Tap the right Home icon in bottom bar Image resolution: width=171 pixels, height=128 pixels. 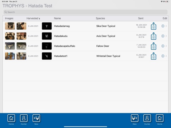160,118
